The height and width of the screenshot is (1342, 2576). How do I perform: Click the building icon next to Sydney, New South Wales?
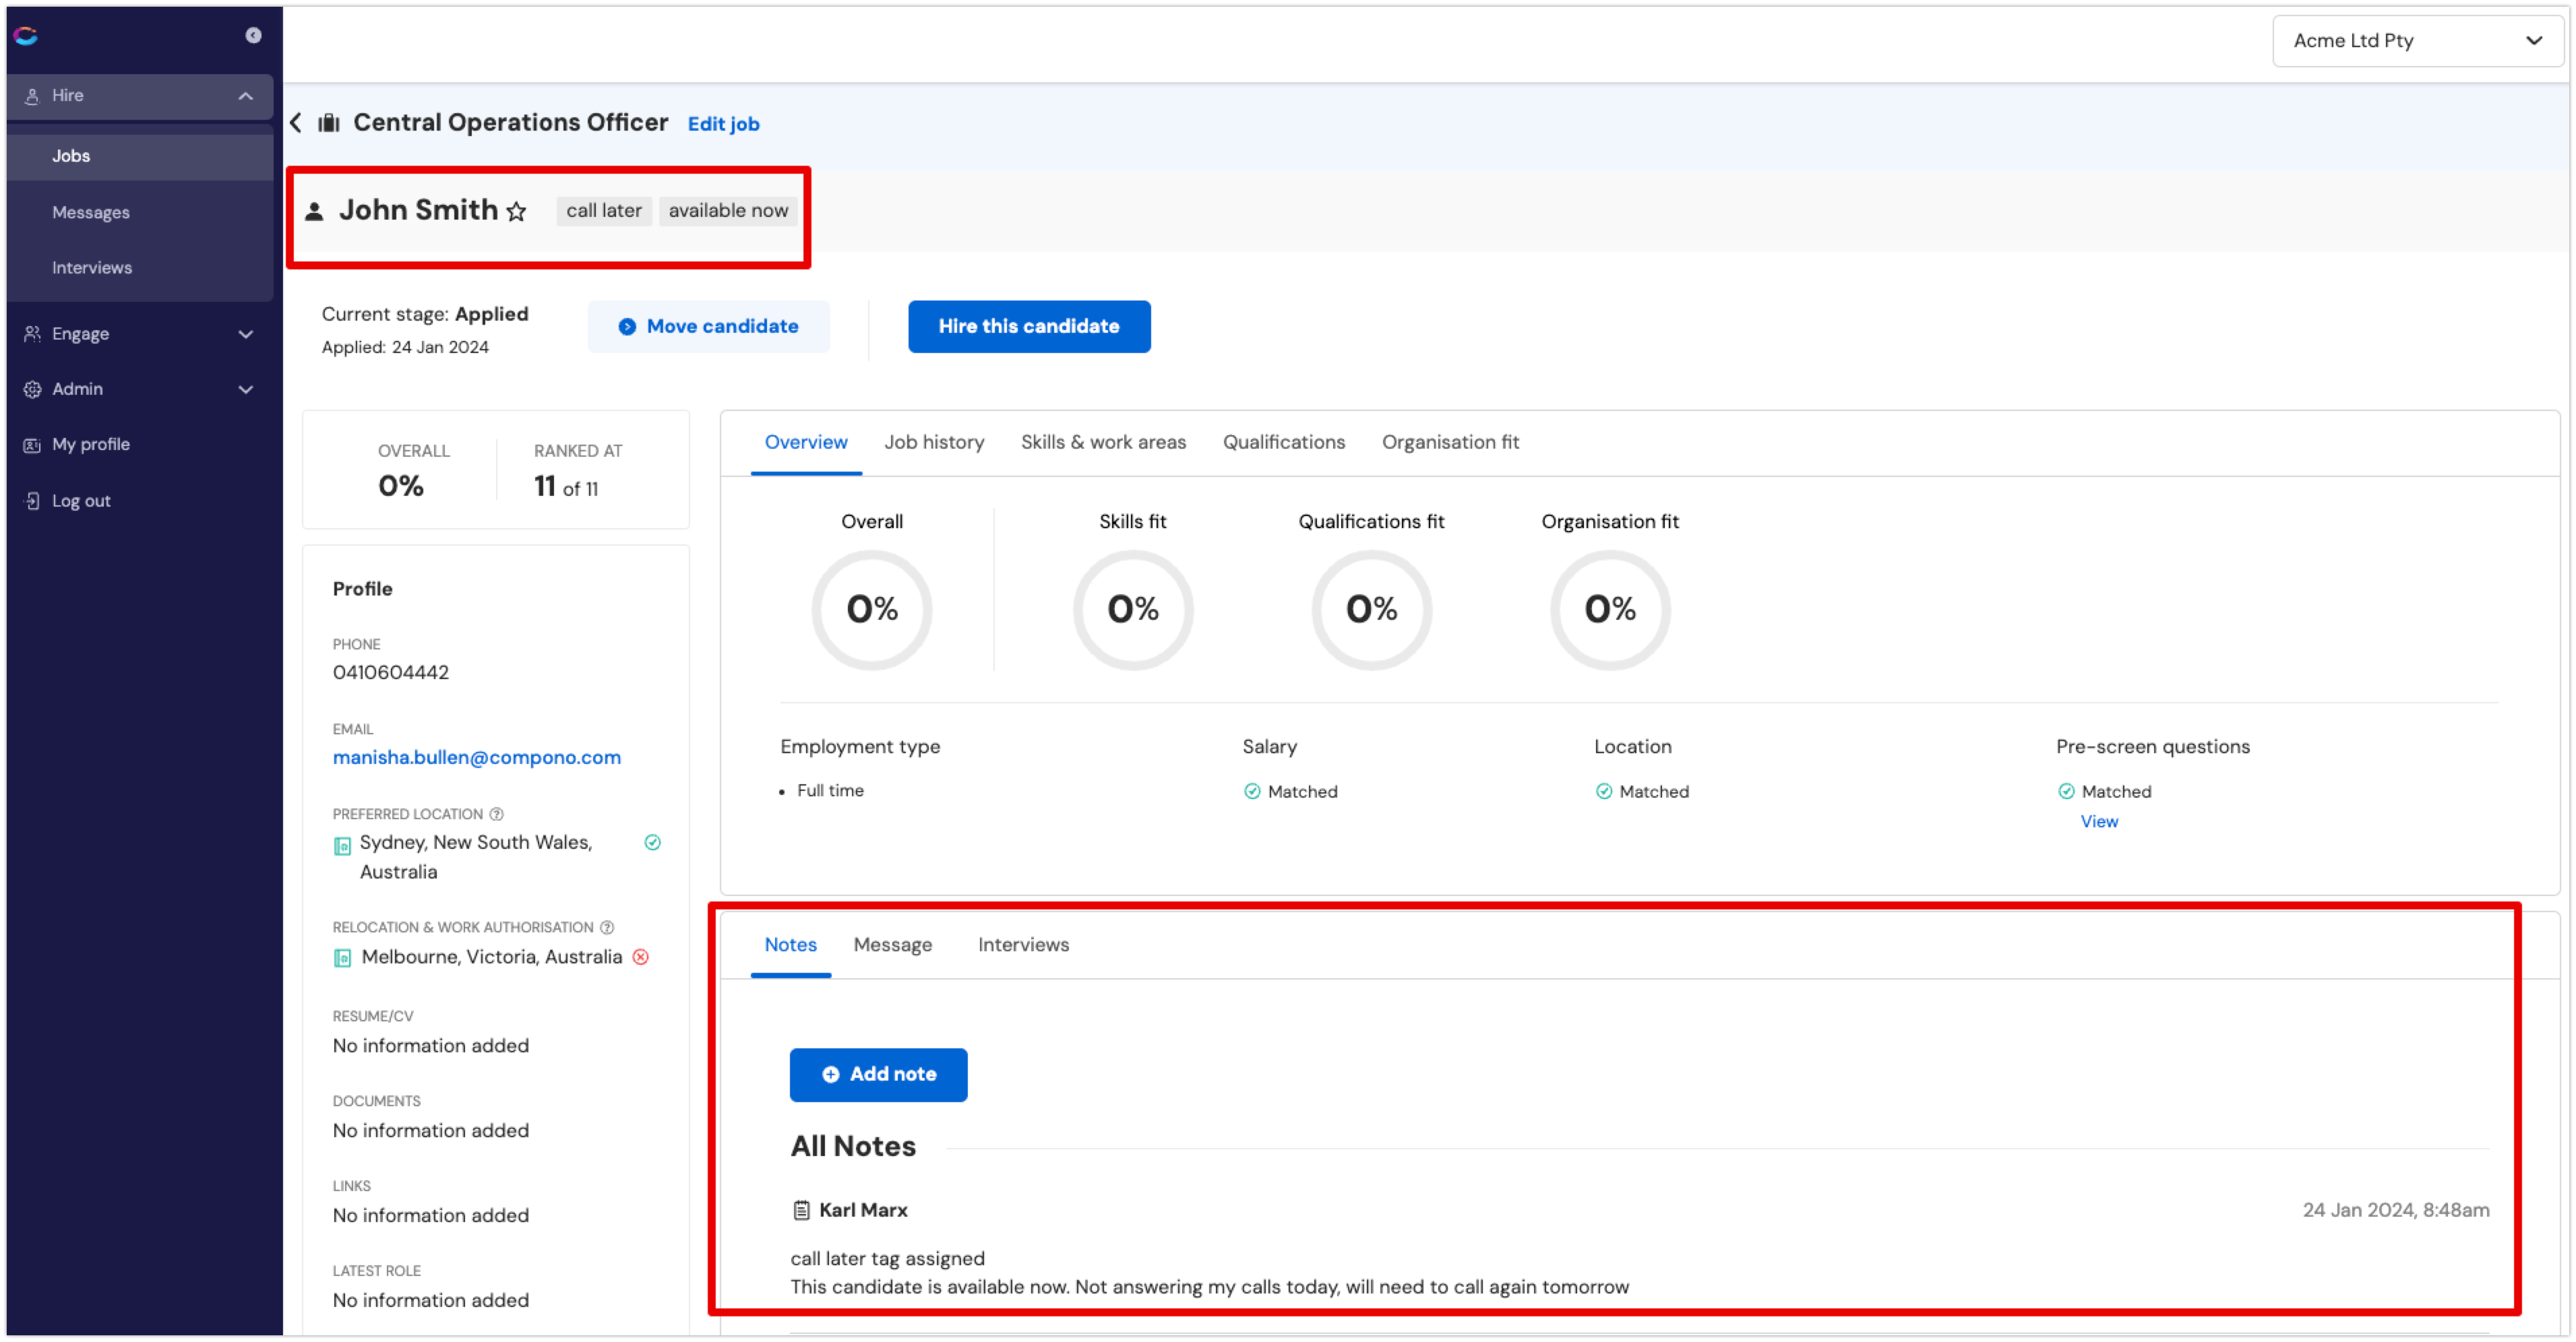(x=342, y=846)
